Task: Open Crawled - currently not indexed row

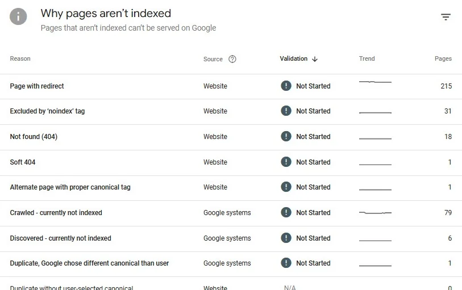Action: pos(56,213)
